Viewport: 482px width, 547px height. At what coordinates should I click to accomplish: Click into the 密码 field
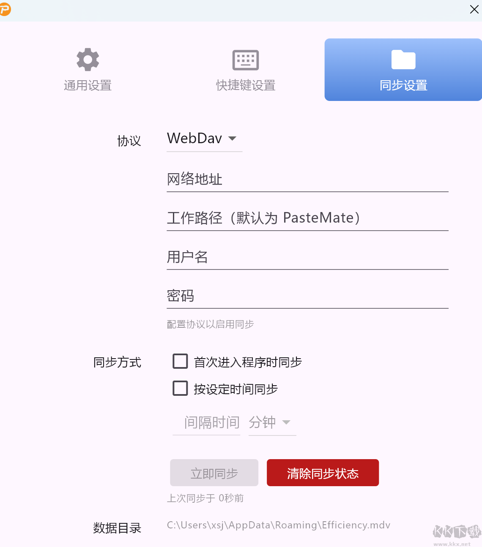tap(307, 296)
